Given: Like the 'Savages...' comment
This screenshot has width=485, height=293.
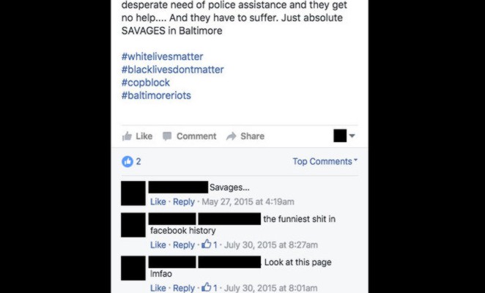Looking at the screenshot, I should coord(158,201).
